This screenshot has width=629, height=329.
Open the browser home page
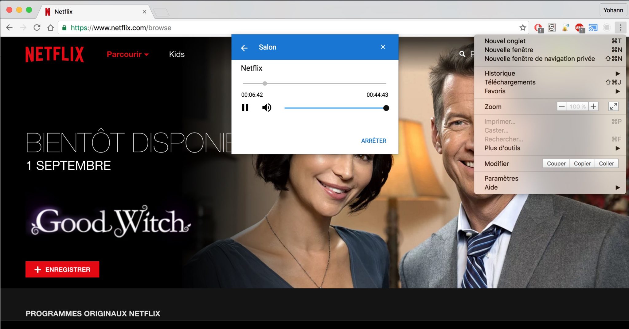coord(51,28)
